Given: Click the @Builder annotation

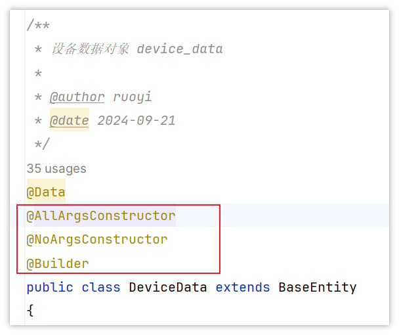Looking at the screenshot, I should point(58,263).
